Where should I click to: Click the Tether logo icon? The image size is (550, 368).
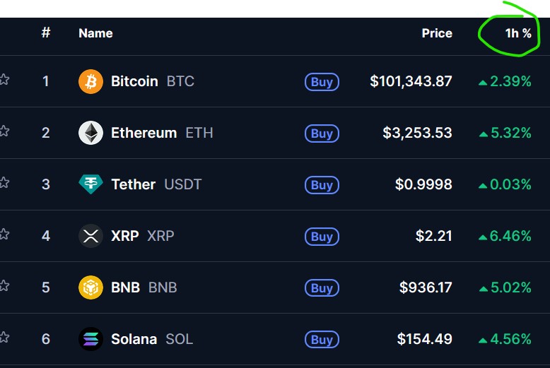point(90,184)
